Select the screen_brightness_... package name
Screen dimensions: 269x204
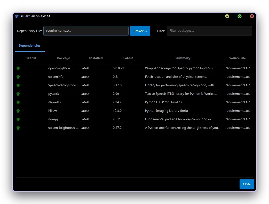pyautogui.click(x=63, y=128)
